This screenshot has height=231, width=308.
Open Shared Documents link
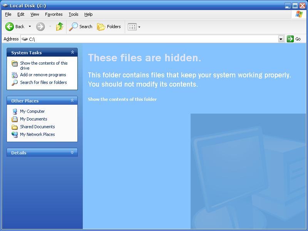(x=37, y=127)
